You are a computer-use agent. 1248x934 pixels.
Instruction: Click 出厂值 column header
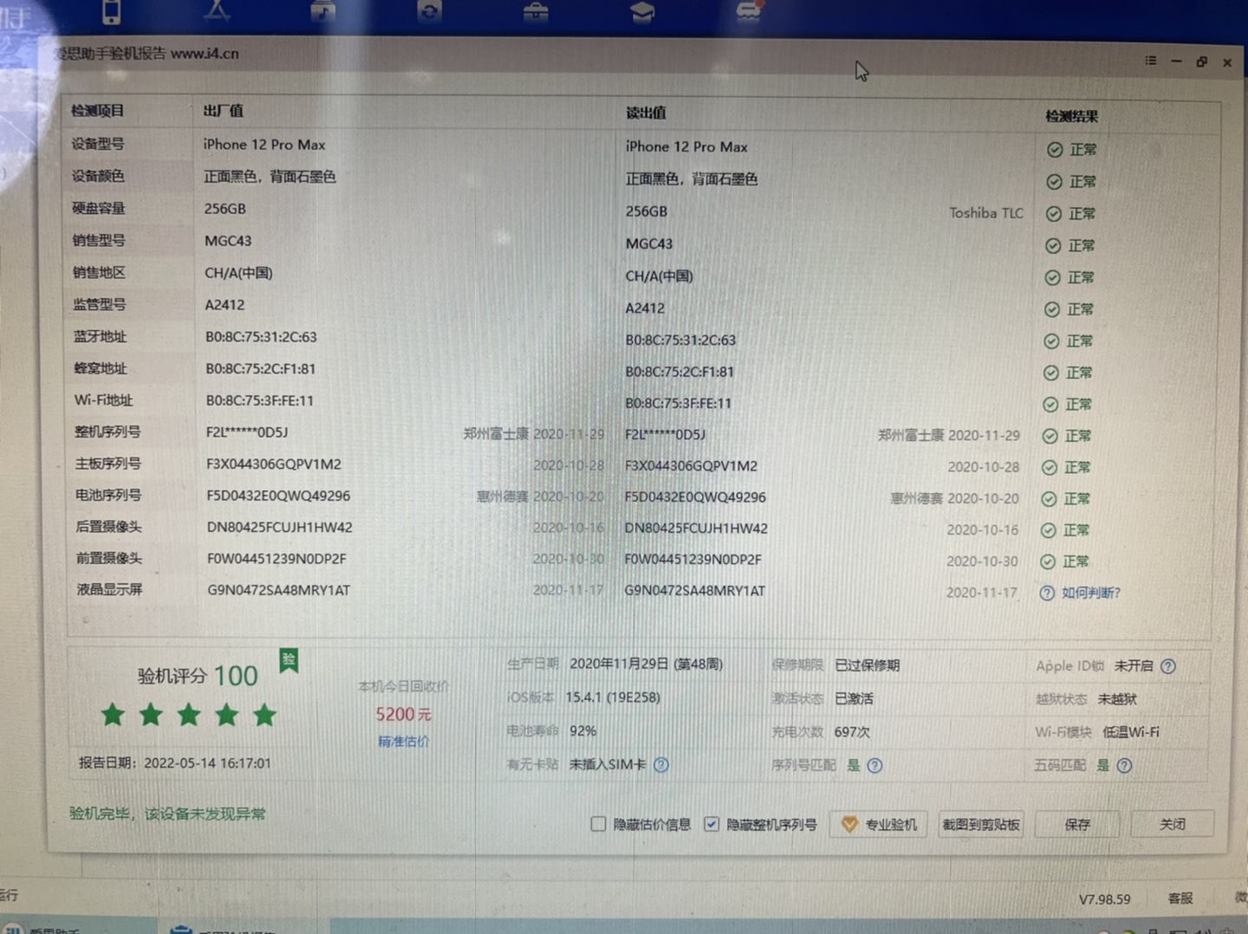click(224, 111)
